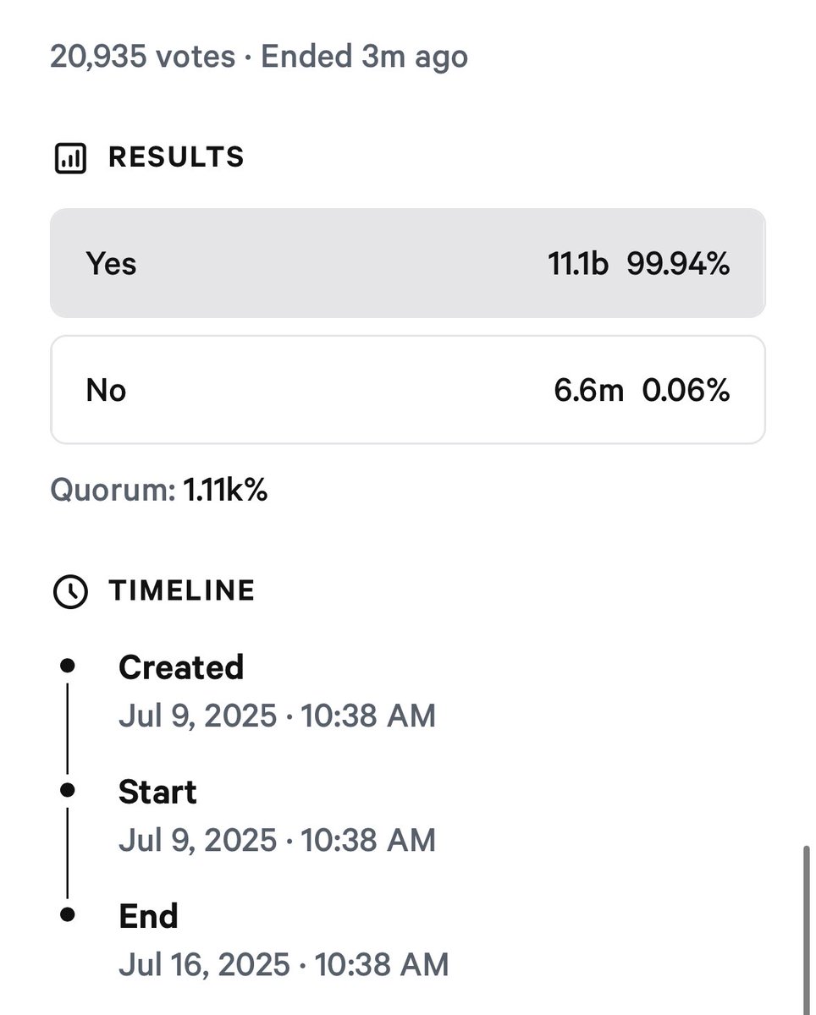The image size is (816, 1015).
Task: Click the 20,935 votes count
Action: tap(143, 57)
